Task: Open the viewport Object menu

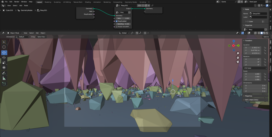Action: pos(43,33)
